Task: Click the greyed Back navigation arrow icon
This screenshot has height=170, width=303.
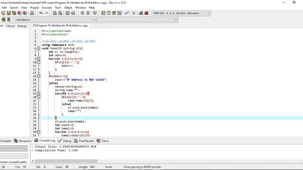Action: tap(82, 13)
